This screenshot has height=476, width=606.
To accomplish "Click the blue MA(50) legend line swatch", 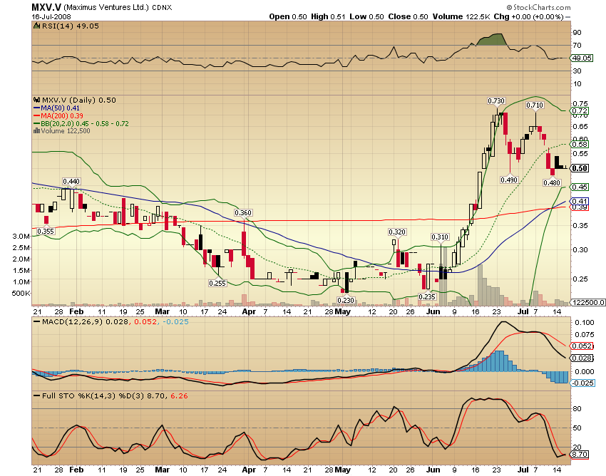I will pyautogui.click(x=36, y=108).
